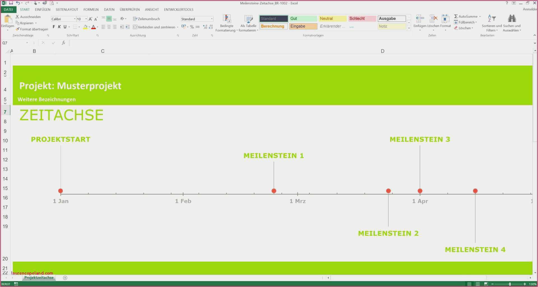This screenshot has width=538, height=287.
Task: Click the zoom slider in status bar
Action: click(510, 284)
